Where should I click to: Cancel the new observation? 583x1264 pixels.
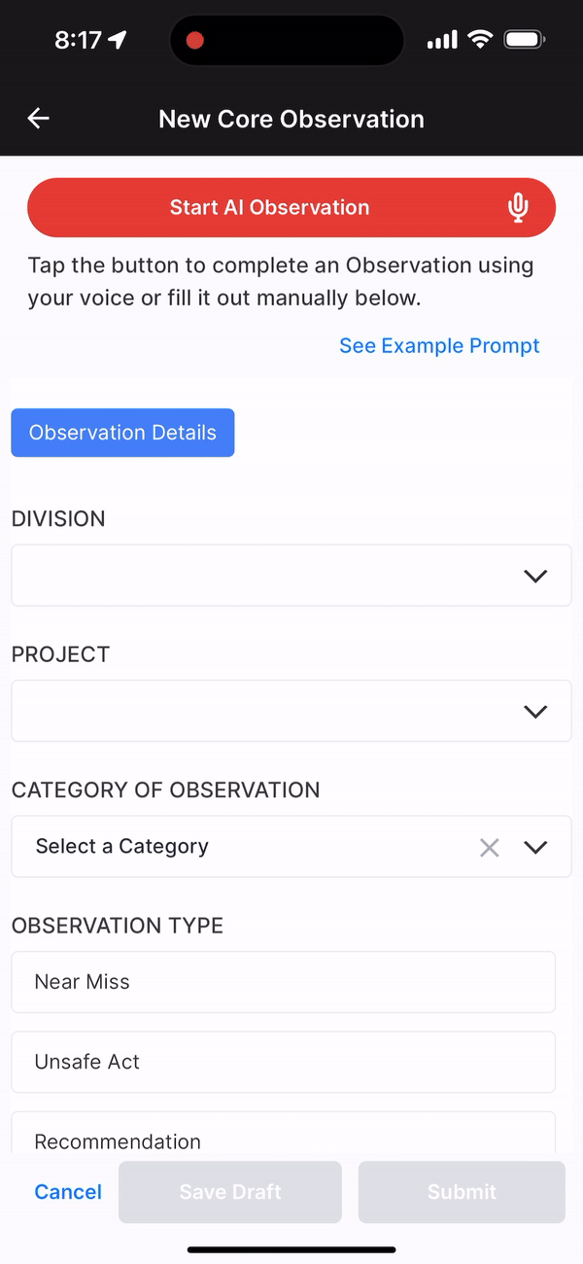[x=67, y=1191]
